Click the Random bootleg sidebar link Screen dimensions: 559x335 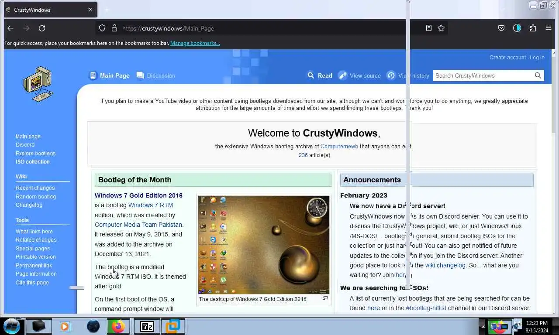[36, 197]
